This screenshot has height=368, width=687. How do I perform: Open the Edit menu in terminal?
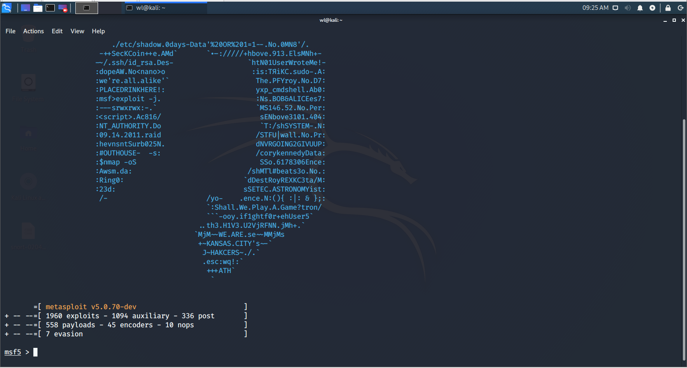tap(57, 31)
